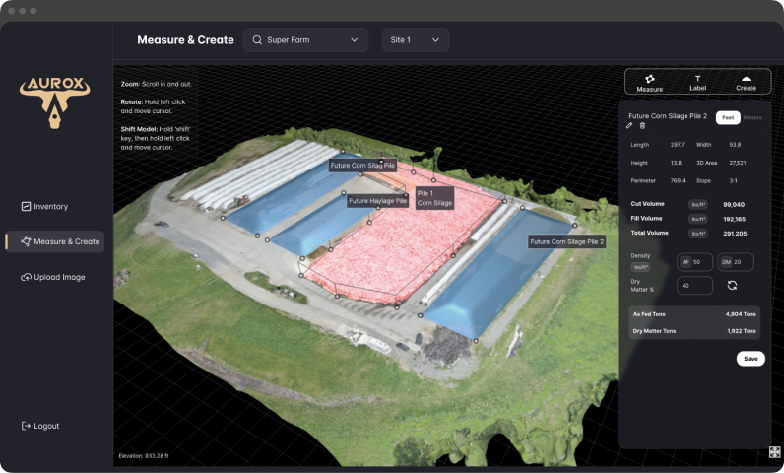Click the Slope 3:1 value
This screenshot has height=473, width=784.
(733, 180)
